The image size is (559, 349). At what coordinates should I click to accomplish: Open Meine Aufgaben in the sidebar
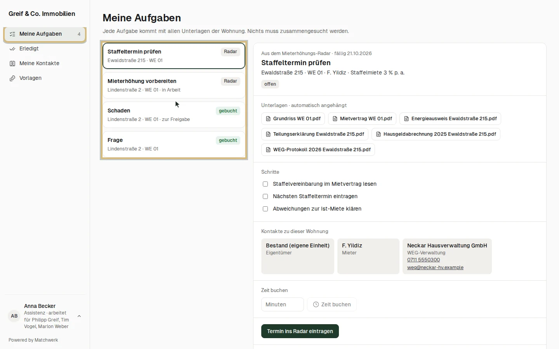pos(45,34)
